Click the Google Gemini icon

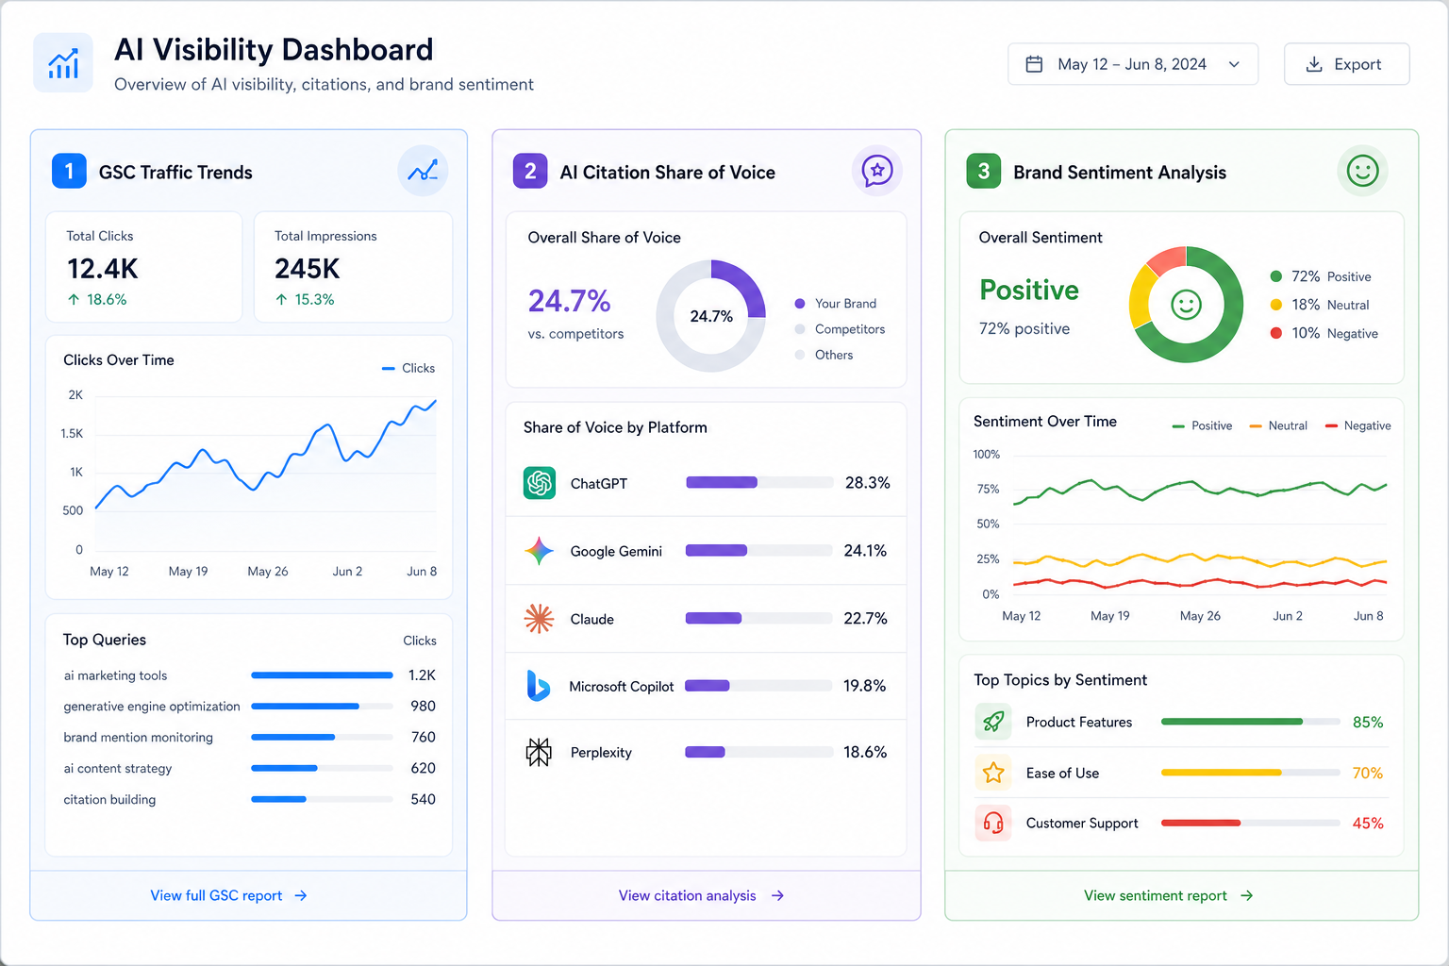540,551
